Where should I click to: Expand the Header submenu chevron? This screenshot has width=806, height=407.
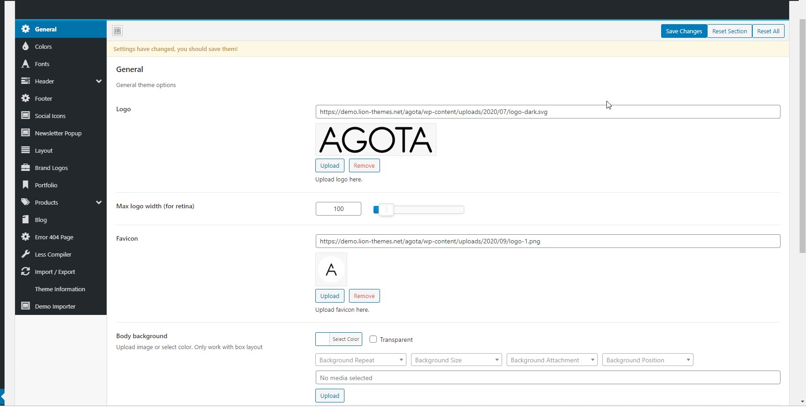point(98,81)
